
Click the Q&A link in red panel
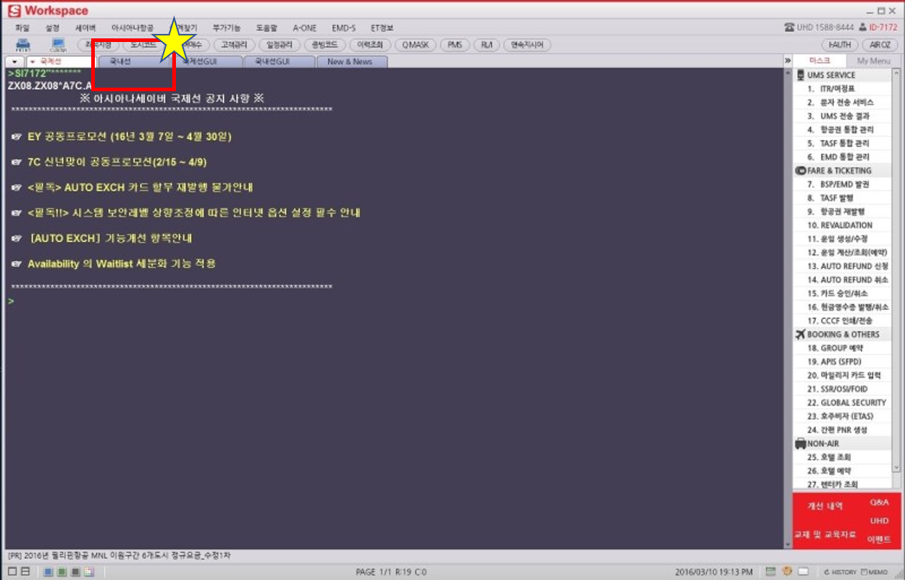tap(880, 502)
